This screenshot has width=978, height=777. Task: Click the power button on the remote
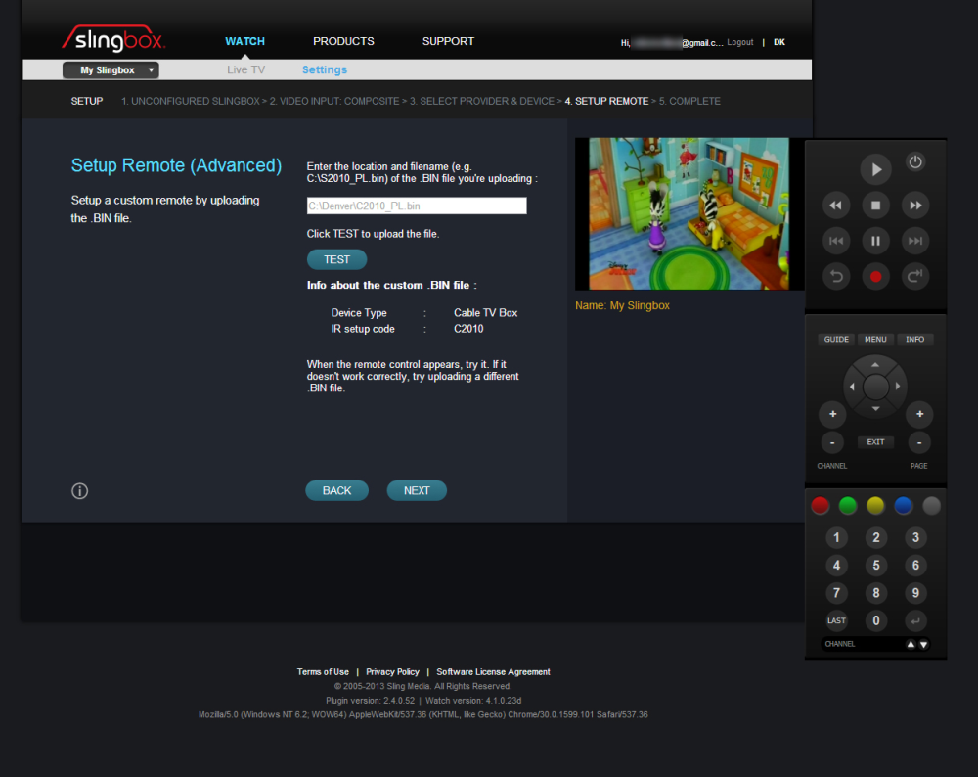point(915,162)
